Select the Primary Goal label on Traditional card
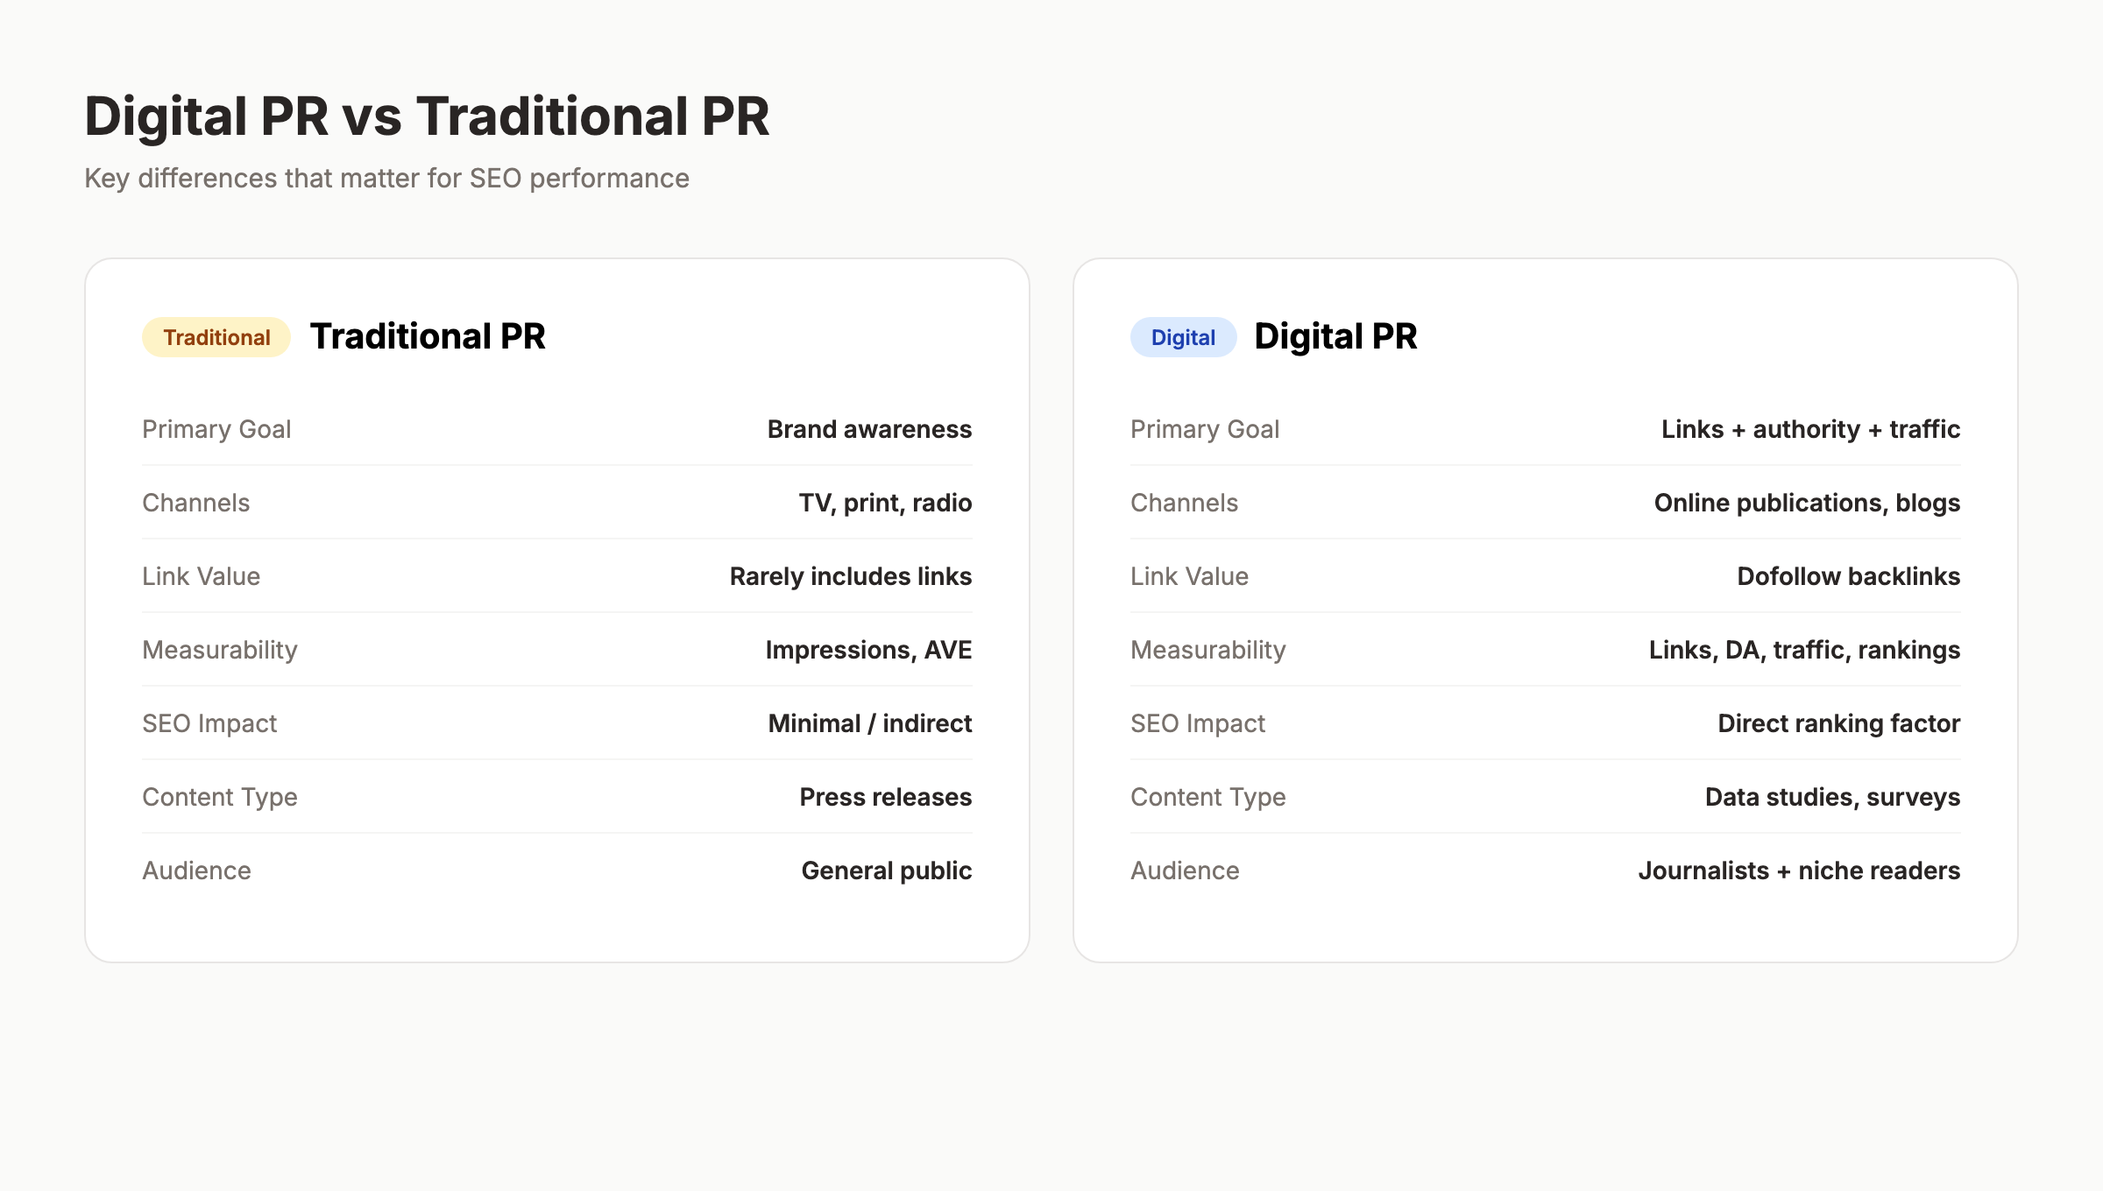Viewport: 2103px width, 1191px height. [x=216, y=429]
